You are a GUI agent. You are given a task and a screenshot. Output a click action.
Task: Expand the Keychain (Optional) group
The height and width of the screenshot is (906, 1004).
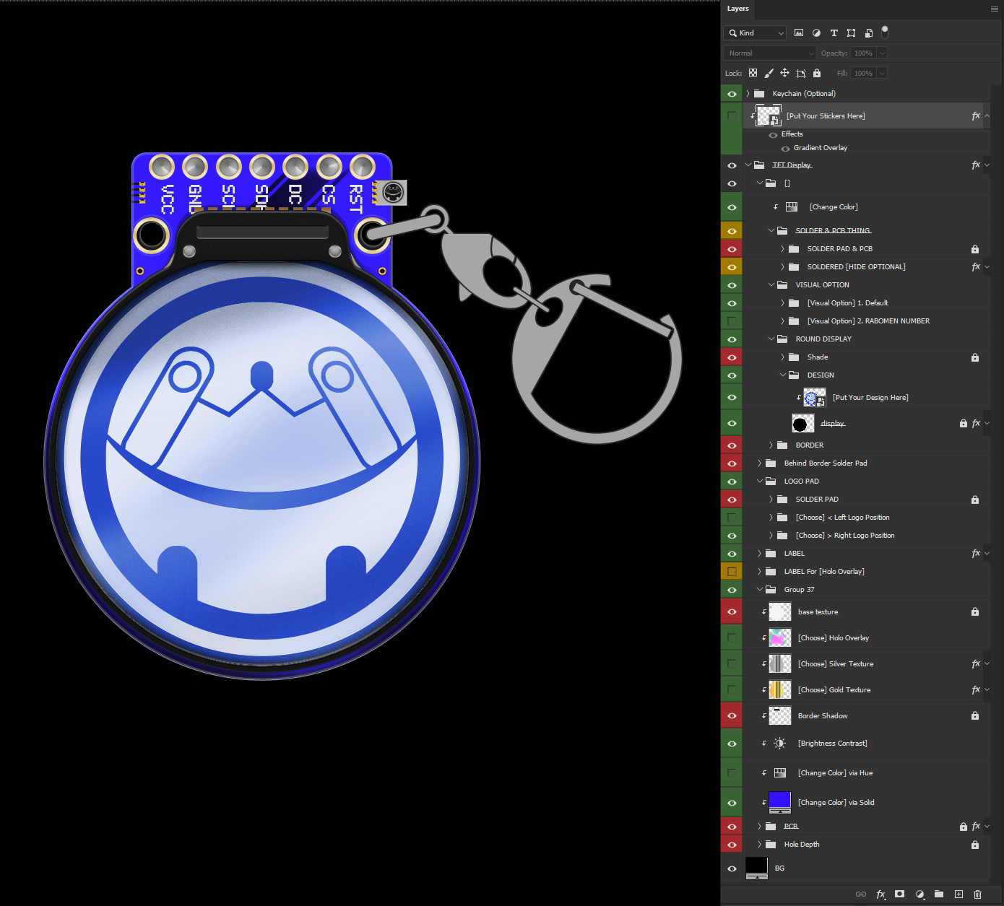pyautogui.click(x=748, y=94)
